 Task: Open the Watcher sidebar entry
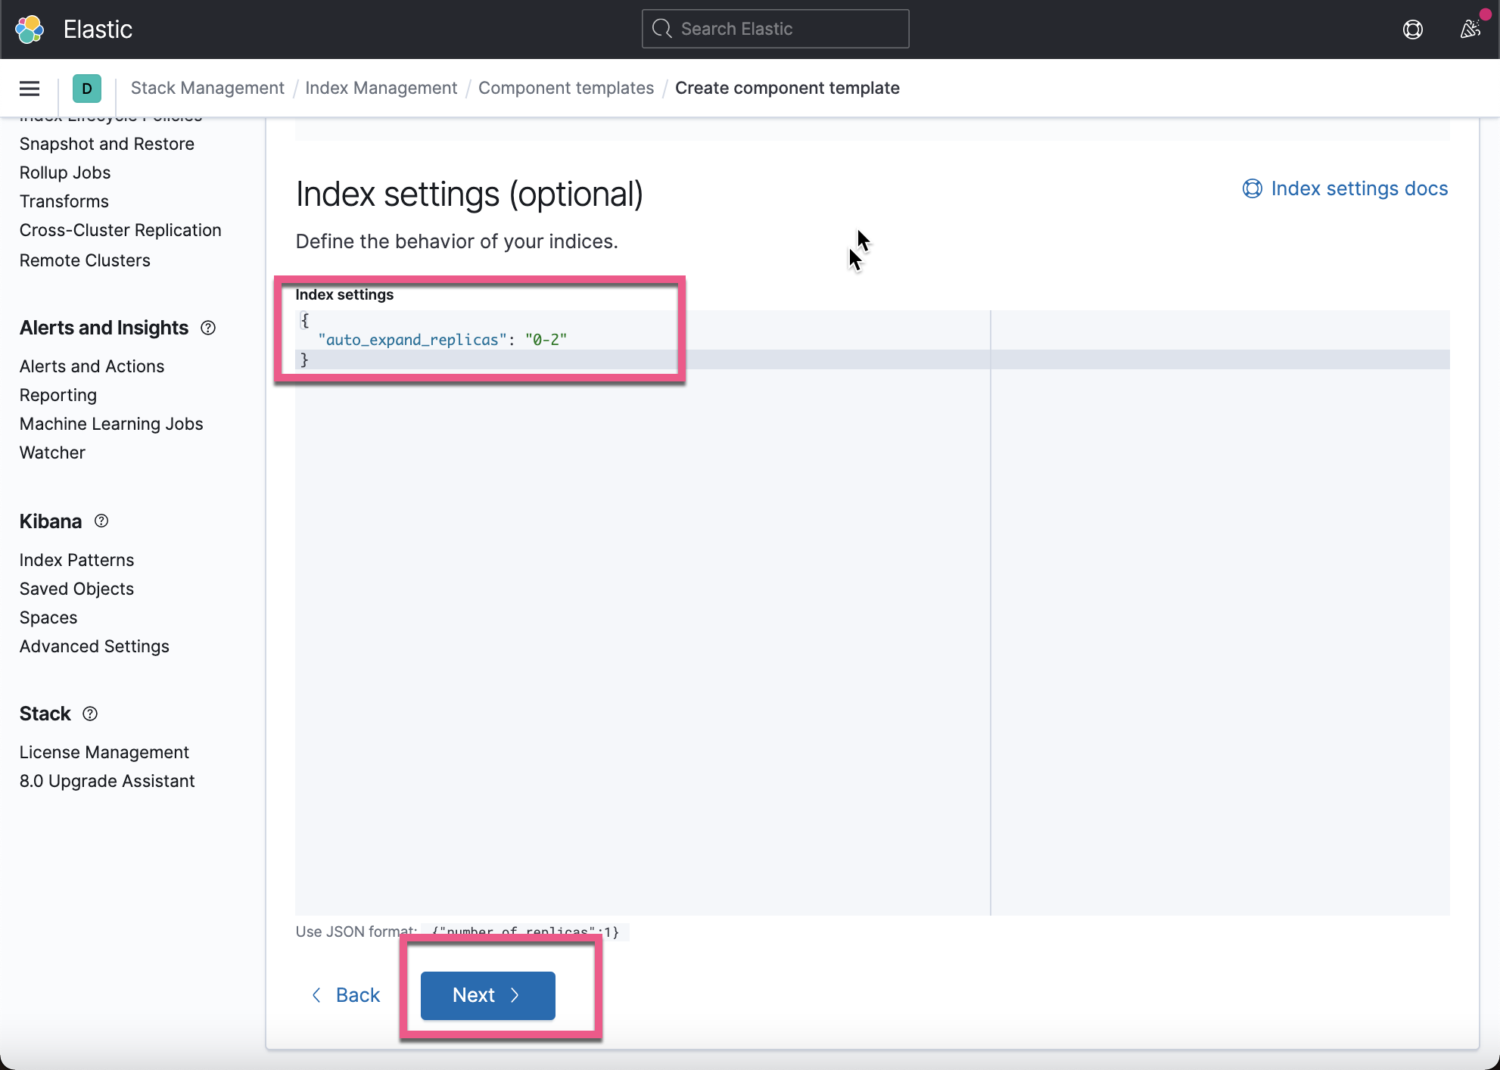[x=51, y=453]
